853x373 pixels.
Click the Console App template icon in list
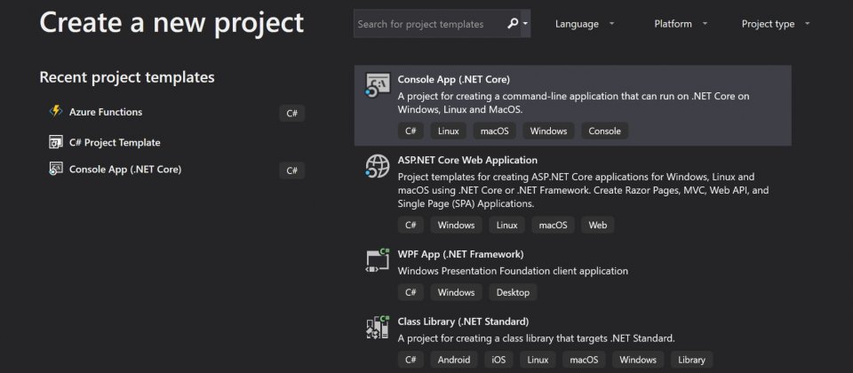click(x=378, y=85)
